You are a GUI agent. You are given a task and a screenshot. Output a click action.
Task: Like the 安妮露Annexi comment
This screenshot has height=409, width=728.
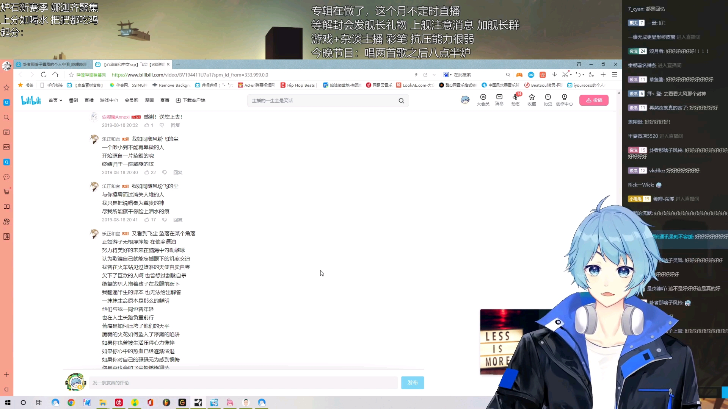point(147,125)
